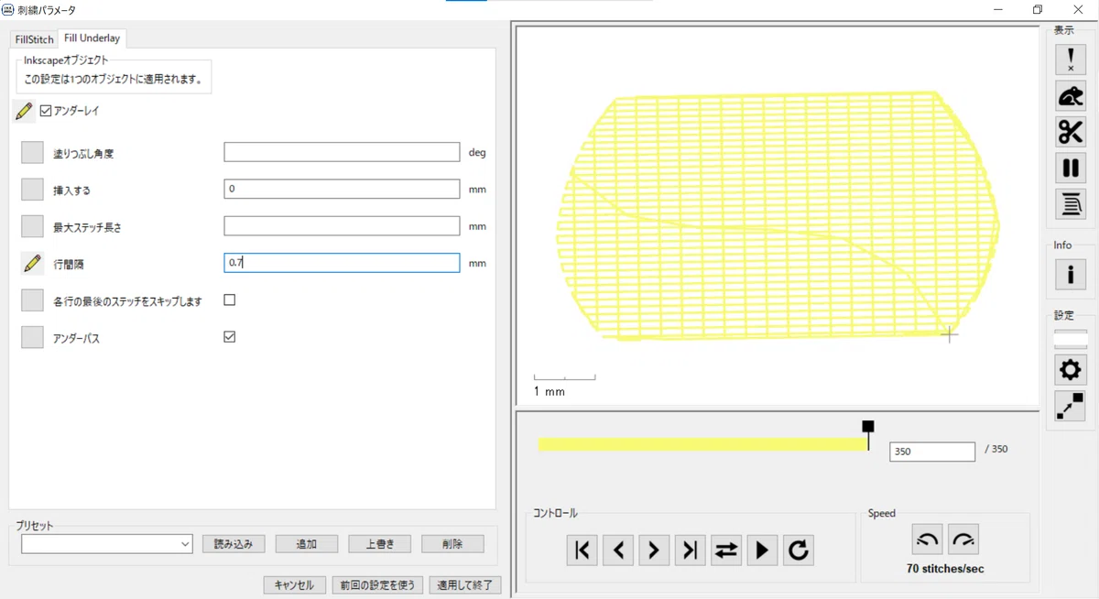This screenshot has height=599, width=1099.
Task: Jump to last stitch button
Action: pos(691,550)
